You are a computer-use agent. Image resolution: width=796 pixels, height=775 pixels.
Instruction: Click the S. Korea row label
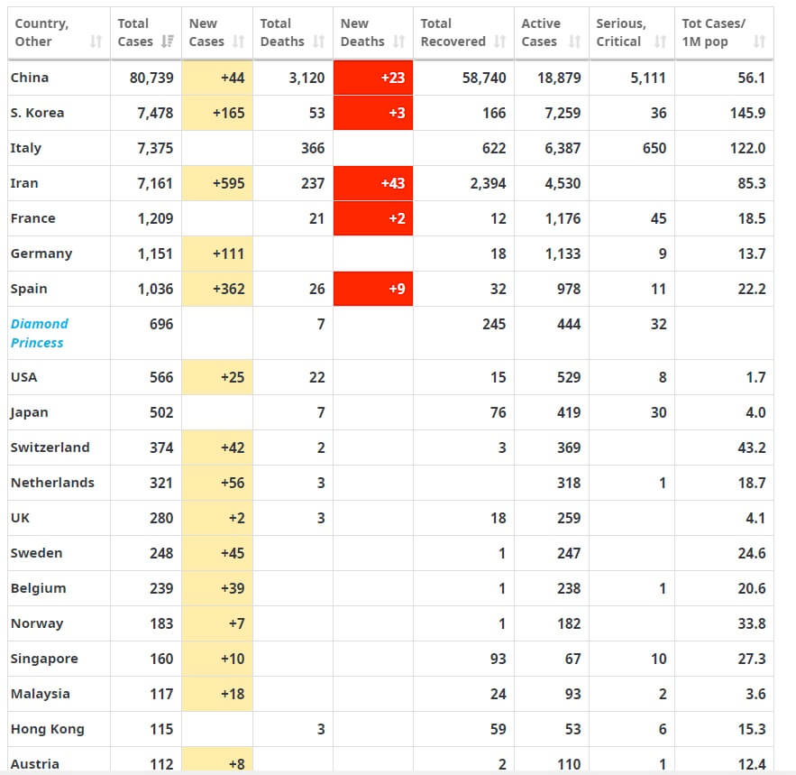pyautogui.click(x=37, y=113)
